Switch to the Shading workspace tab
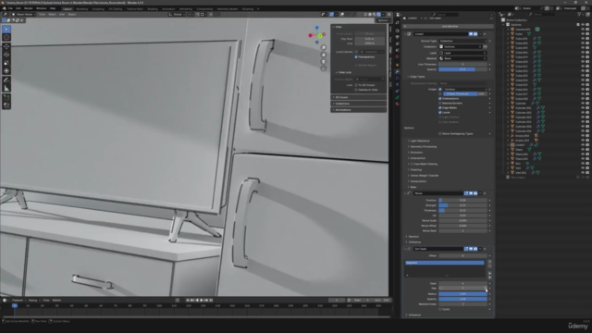The height and width of the screenshot is (333, 592). point(153,8)
